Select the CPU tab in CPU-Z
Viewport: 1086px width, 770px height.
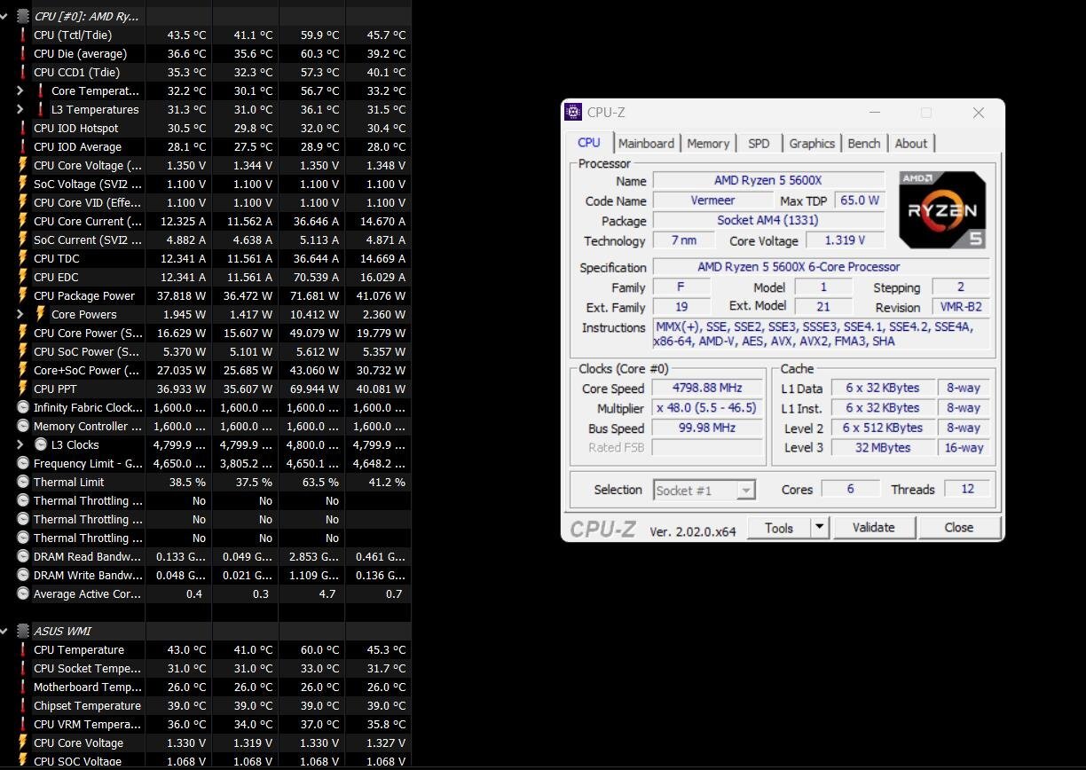coord(589,142)
